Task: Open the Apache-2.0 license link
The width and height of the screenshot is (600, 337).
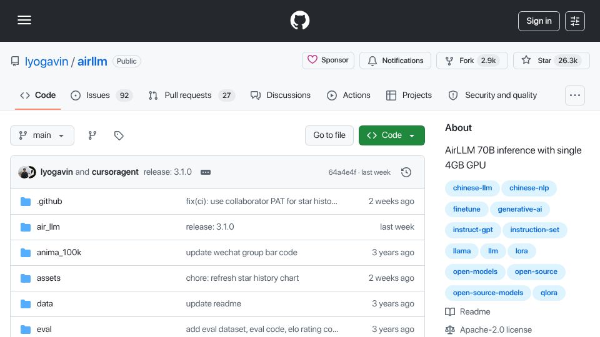Action: [x=488, y=330]
